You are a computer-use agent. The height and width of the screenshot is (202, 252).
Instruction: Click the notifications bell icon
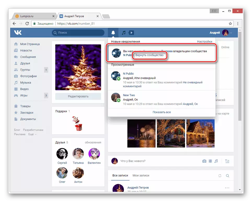(x=113, y=33)
